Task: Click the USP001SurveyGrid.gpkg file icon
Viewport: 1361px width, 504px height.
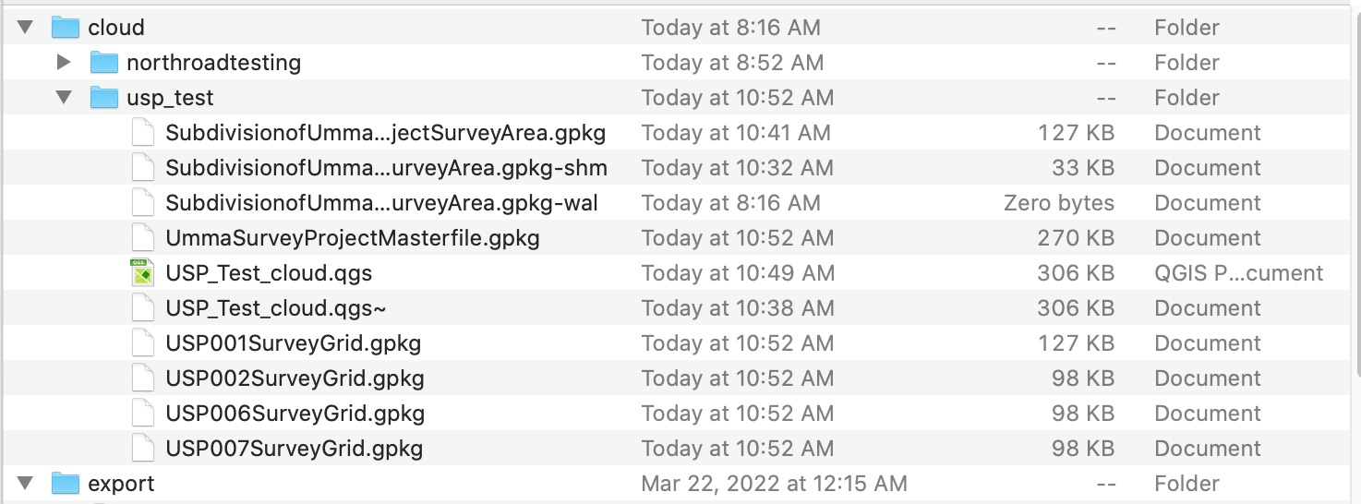Action: [141, 343]
